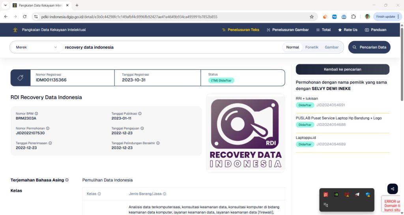Reload the current page

(x=25, y=17)
